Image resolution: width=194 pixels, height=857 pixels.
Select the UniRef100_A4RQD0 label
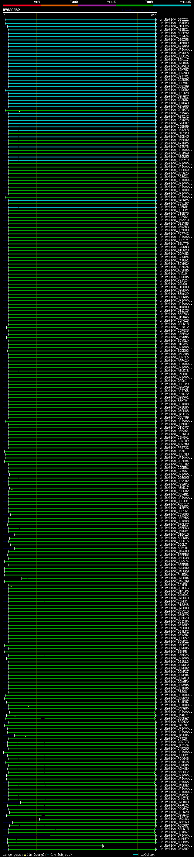tap(174, 90)
